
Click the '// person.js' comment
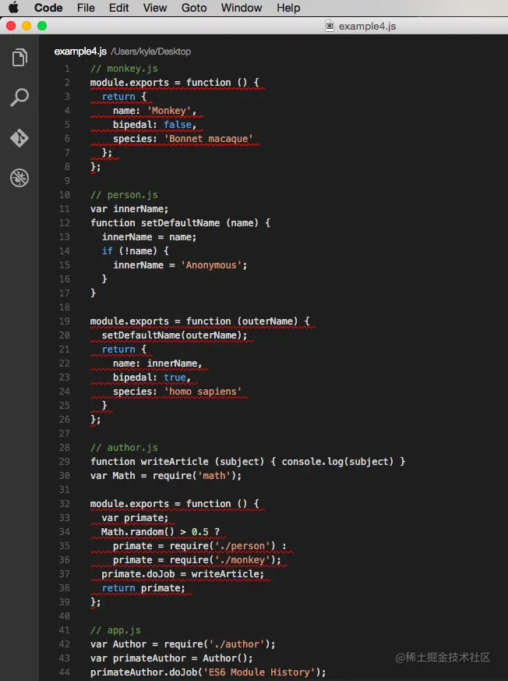tap(124, 195)
